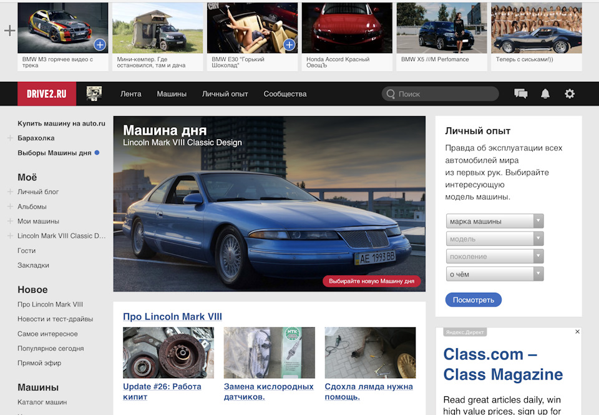Open Личный опыт in the navigation bar
The width and height of the screenshot is (599, 415).
225,94
